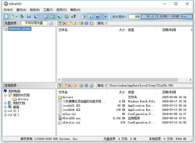The height and width of the screenshot is (143, 195).
Task: Click New Folder icon in local toolbar
Action: pyautogui.click(x=65, y=85)
